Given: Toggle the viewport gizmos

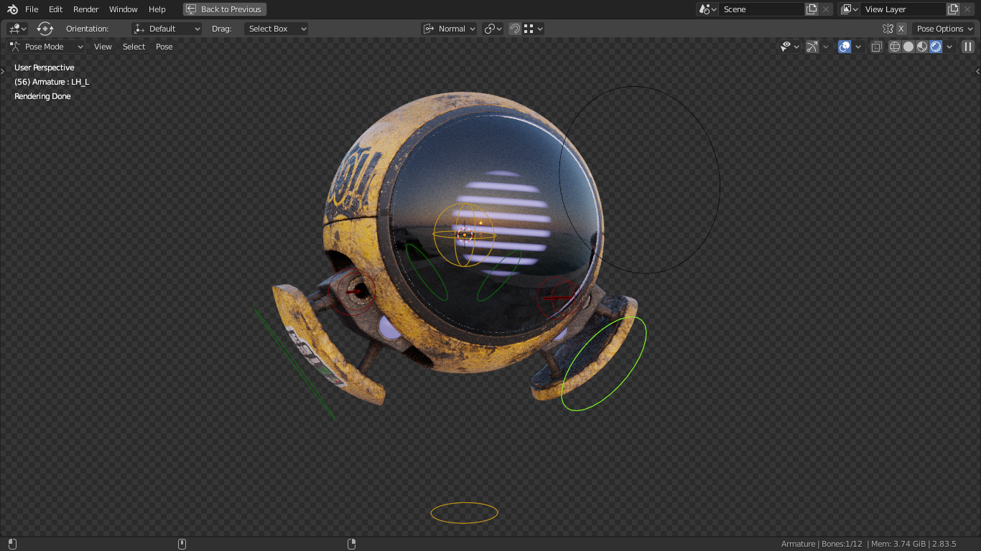Looking at the screenshot, I should pyautogui.click(x=812, y=47).
